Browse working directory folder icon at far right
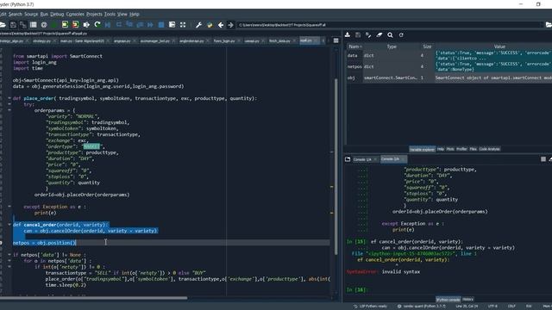552x310 pixels. [549, 25]
